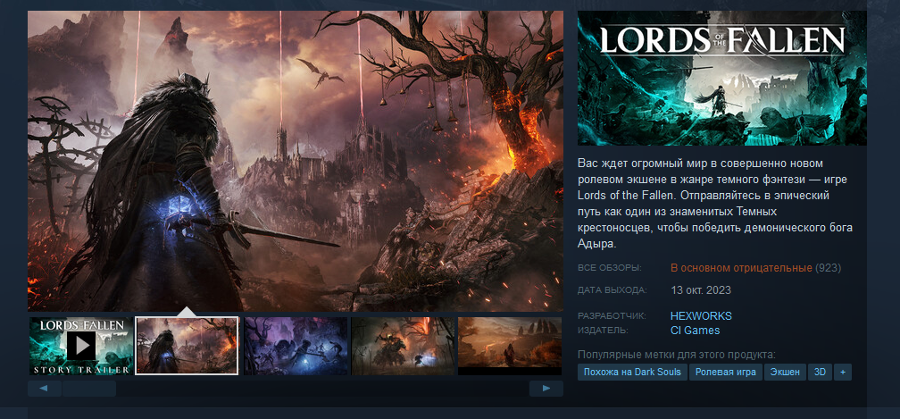Select the 'Ролевая игра' tag
This screenshot has width=900, height=419.
tap(726, 372)
